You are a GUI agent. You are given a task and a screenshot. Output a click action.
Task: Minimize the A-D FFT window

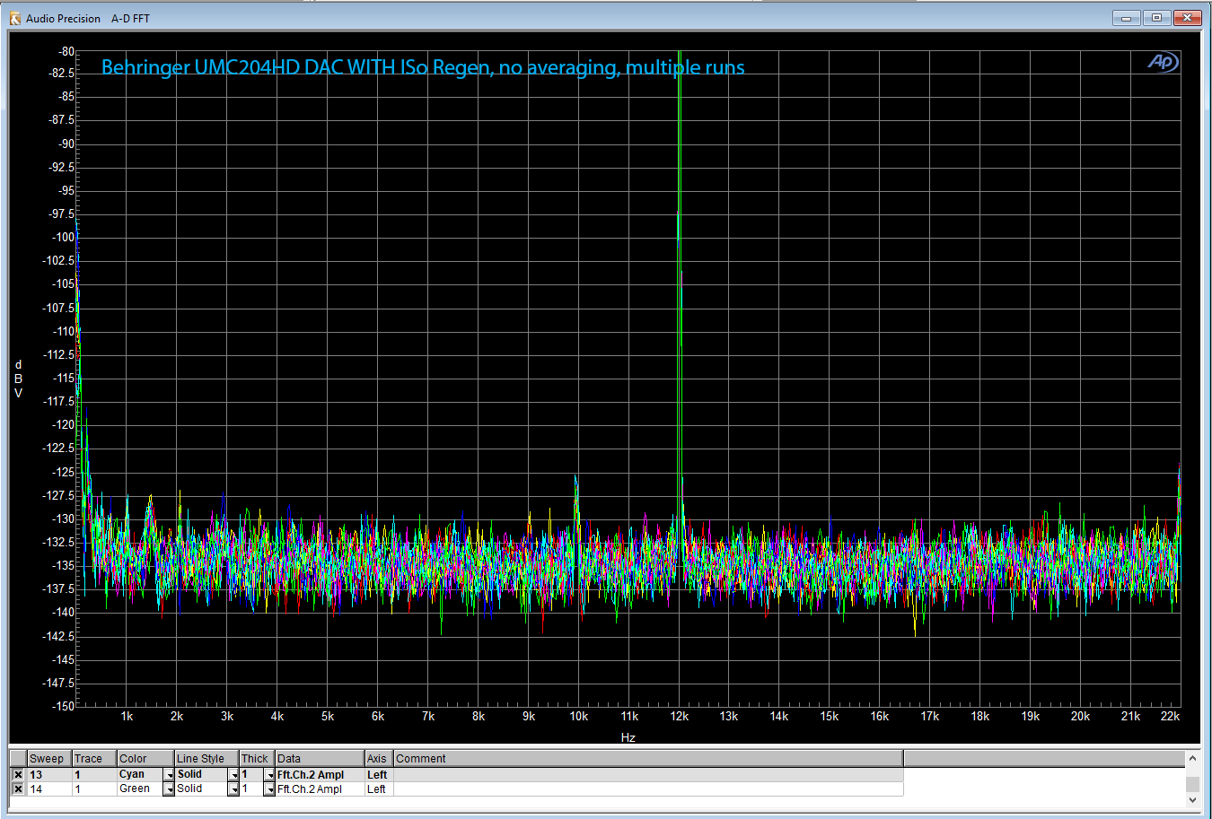tap(1126, 18)
